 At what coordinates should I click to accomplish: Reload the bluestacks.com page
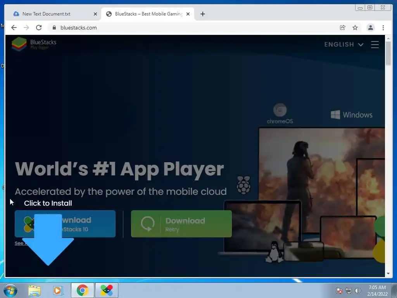39,28
